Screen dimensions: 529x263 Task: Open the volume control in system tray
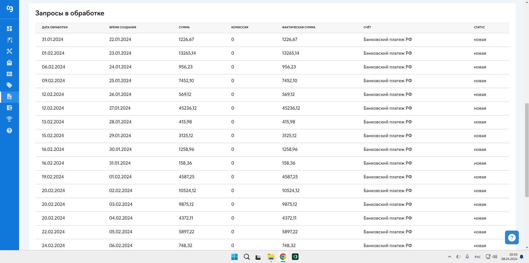coord(495,257)
